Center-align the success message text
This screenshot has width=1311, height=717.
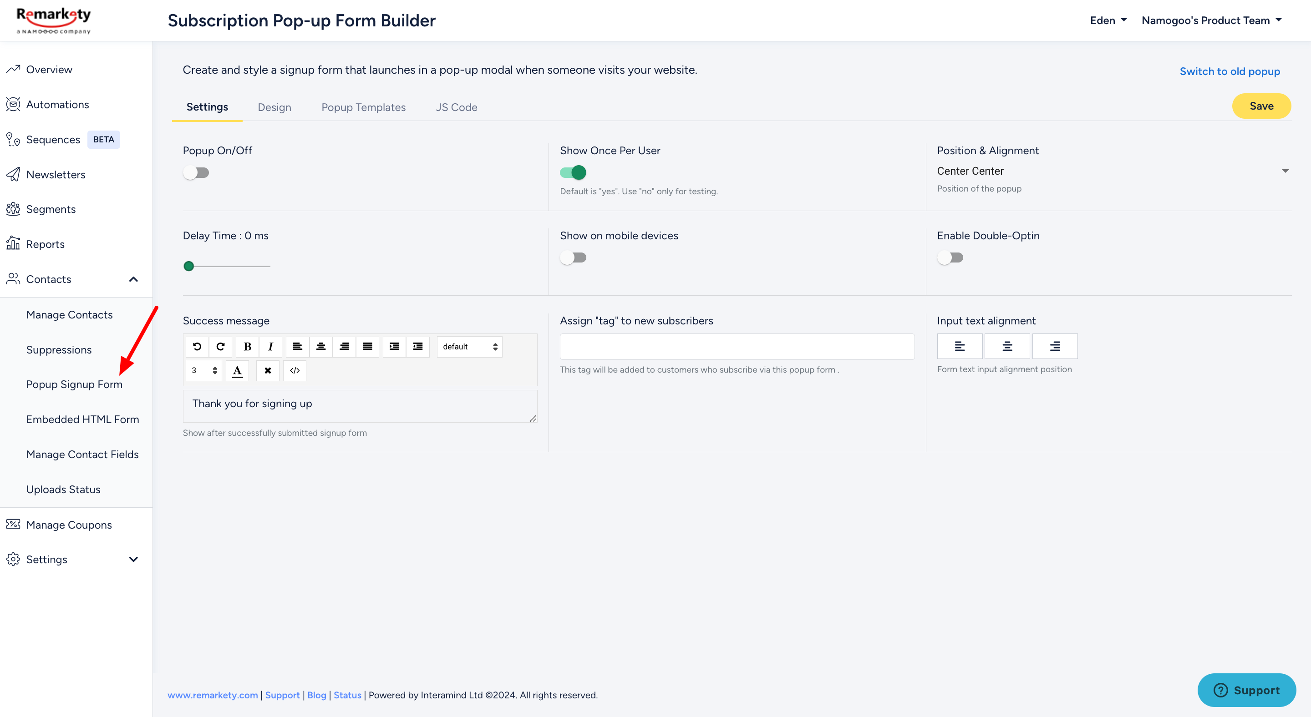point(320,347)
